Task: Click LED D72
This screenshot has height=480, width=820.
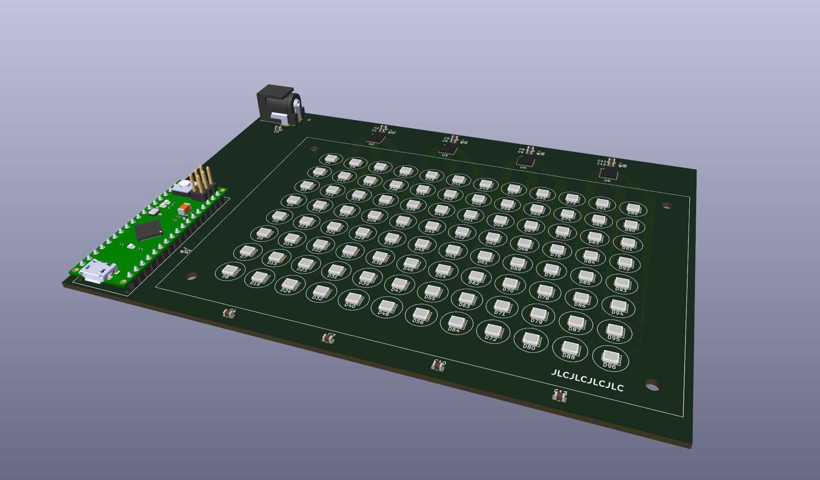Action: (494, 331)
